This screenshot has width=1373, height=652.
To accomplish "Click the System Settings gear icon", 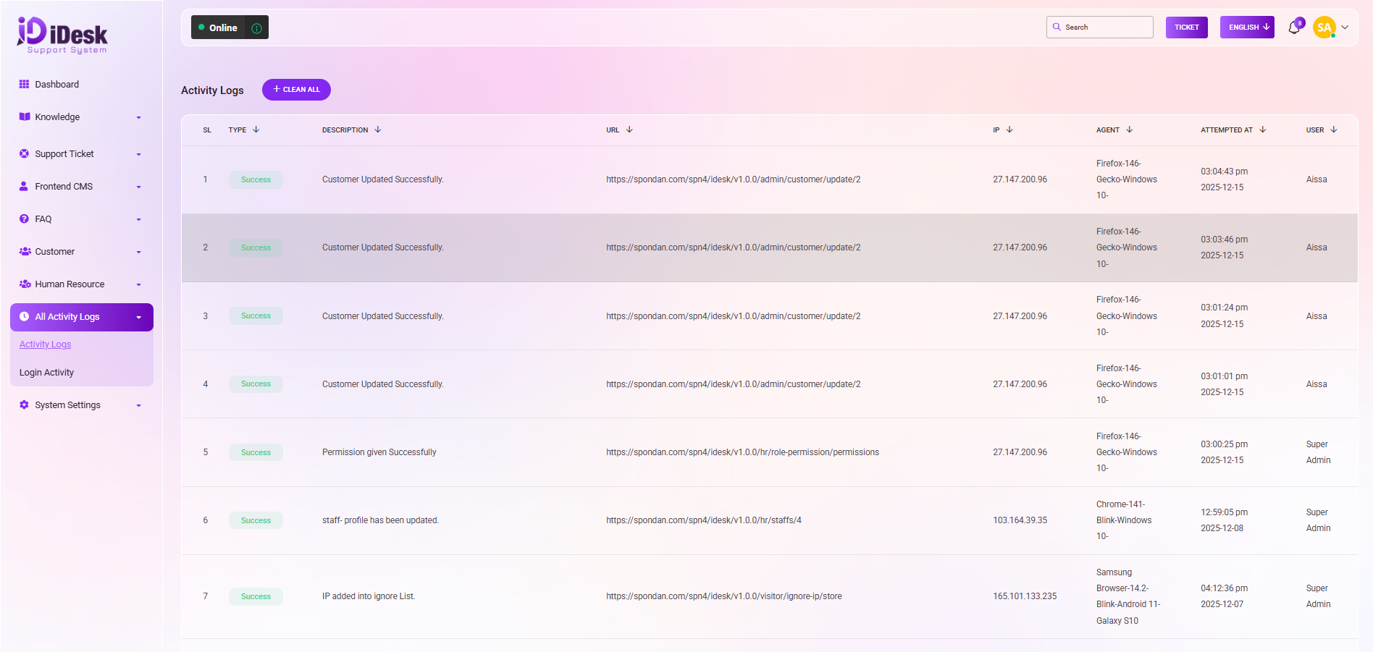I will tap(24, 405).
